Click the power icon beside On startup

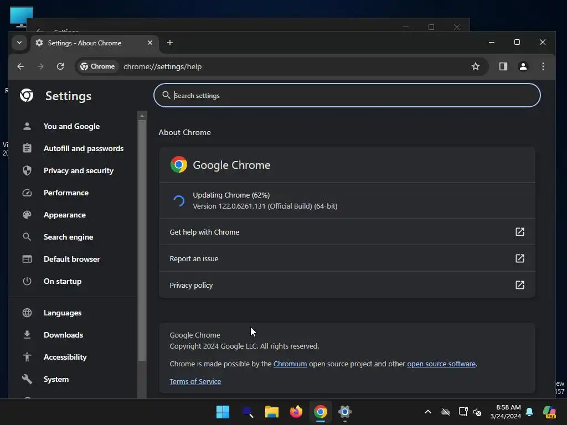tap(27, 281)
